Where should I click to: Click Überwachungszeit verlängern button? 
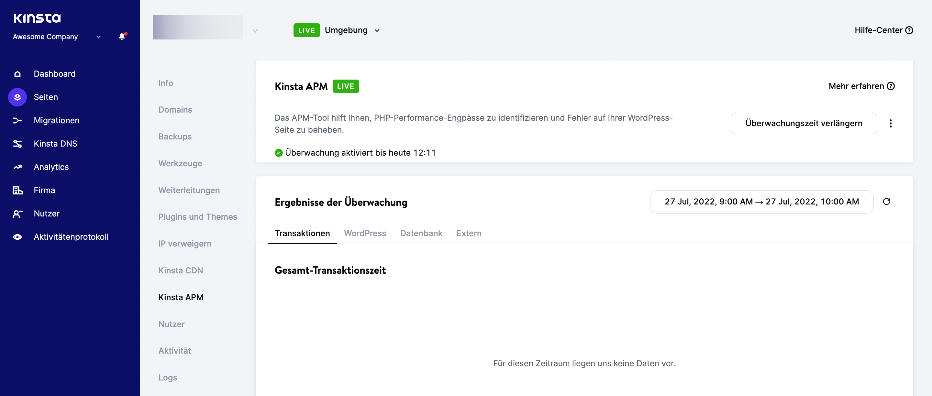tap(804, 123)
